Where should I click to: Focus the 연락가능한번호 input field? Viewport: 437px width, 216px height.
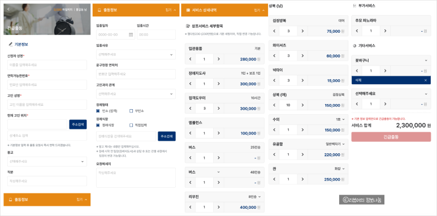coord(47,85)
